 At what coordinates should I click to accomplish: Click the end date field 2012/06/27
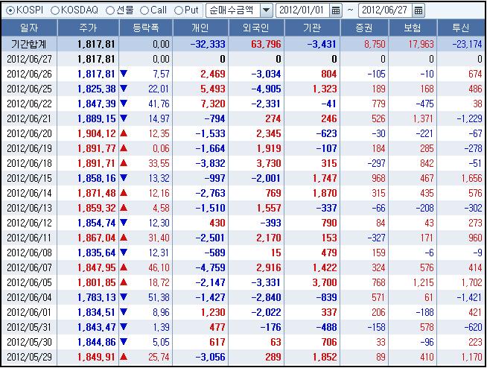(x=386, y=10)
